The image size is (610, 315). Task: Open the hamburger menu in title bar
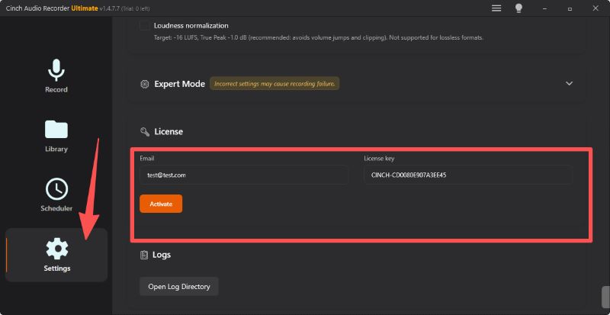(496, 8)
